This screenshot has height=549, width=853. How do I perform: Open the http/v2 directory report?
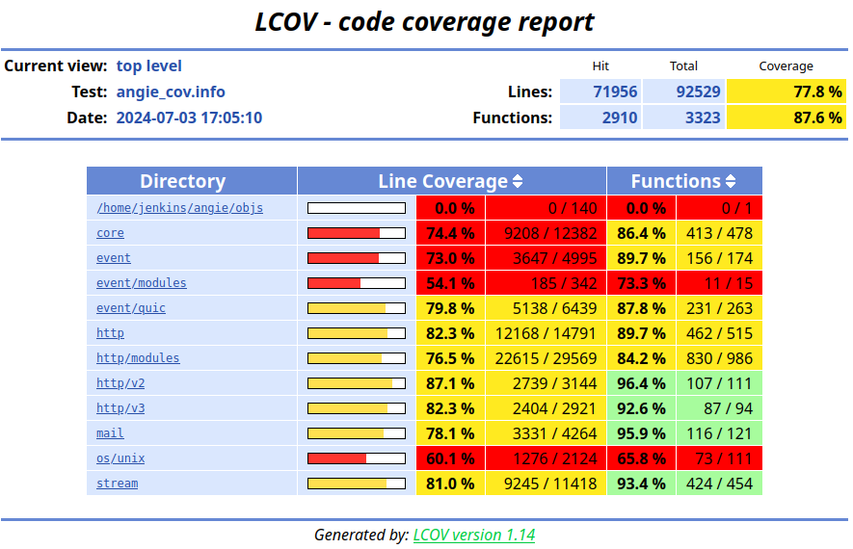120,383
